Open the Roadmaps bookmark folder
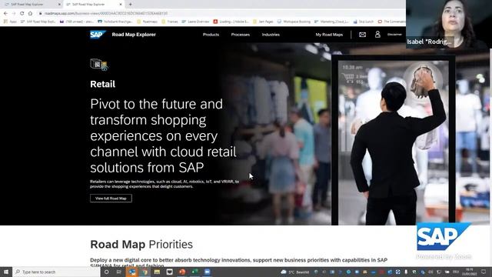492x277 pixels. tap(147, 22)
